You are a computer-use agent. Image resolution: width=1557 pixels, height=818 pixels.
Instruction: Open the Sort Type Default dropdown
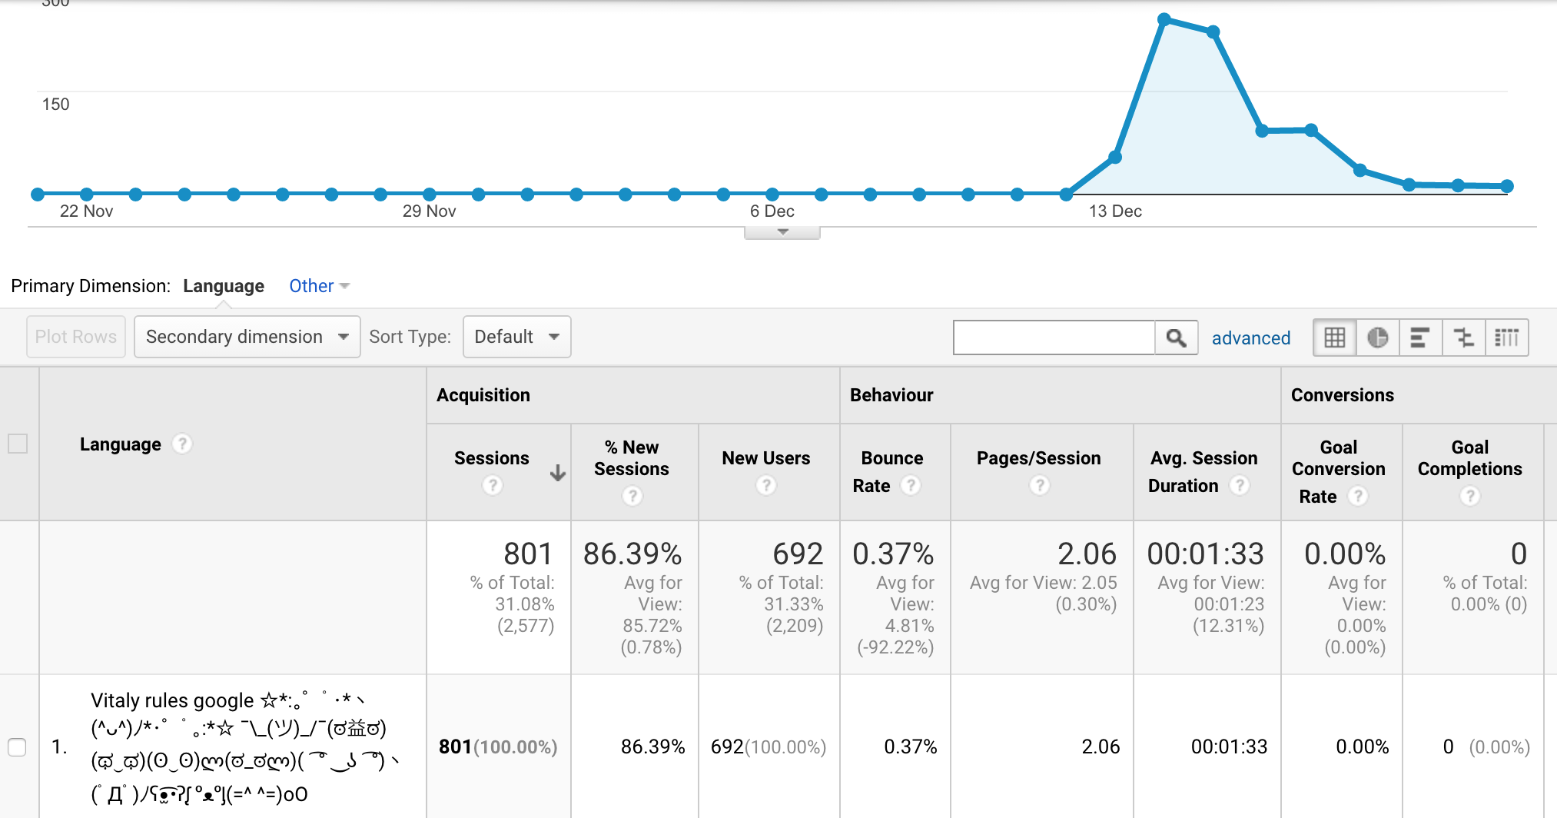point(516,337)
